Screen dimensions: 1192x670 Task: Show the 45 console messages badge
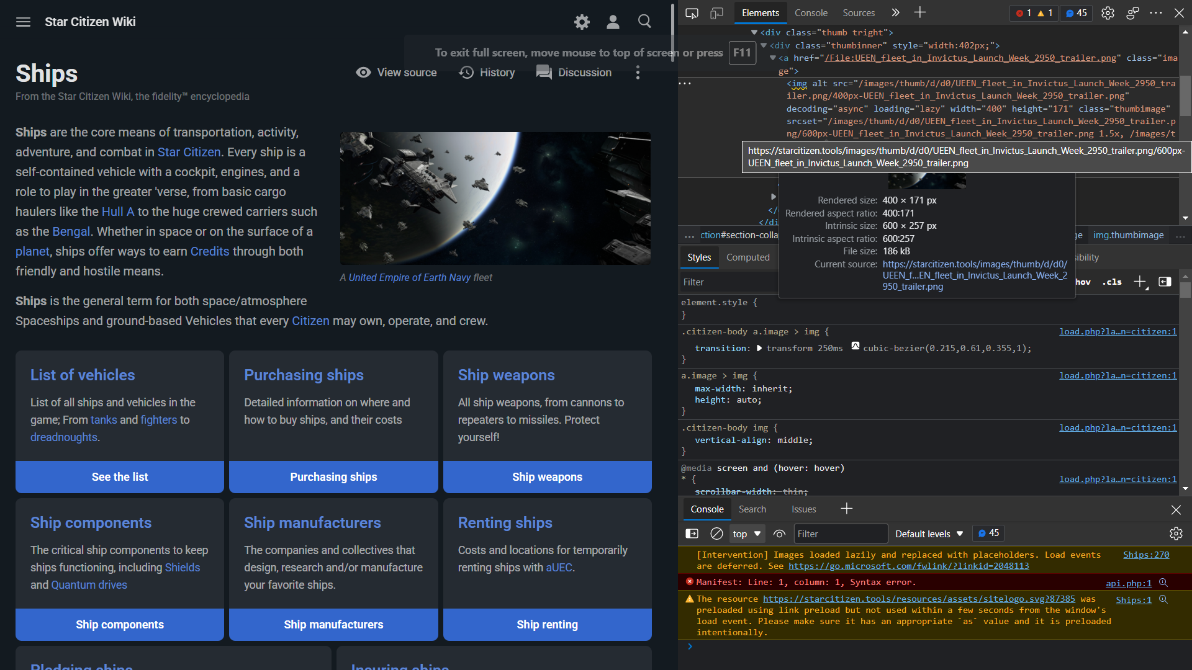(1075, 13)
